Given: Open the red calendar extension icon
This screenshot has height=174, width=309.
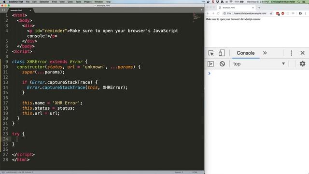Looking at the screenshot, I should 278,14.
